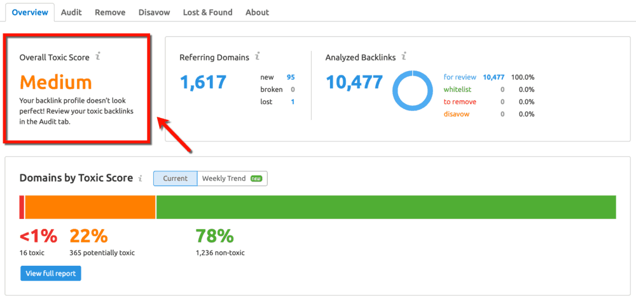Image resolution: width=636 pixels, height=302 pixels.
Task: Click the '1,236 non-toxic' label
Action: [x=220, y=253]
